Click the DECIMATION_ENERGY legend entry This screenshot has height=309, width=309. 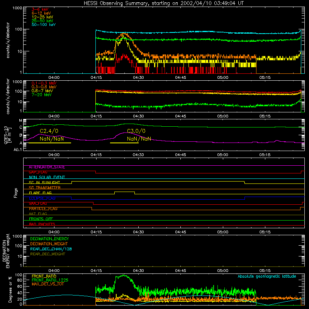tap(49, 239)
